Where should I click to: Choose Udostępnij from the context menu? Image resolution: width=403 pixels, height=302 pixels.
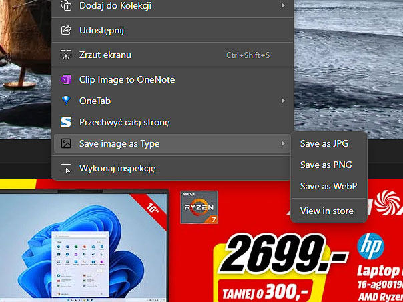(x=172, y=30)
